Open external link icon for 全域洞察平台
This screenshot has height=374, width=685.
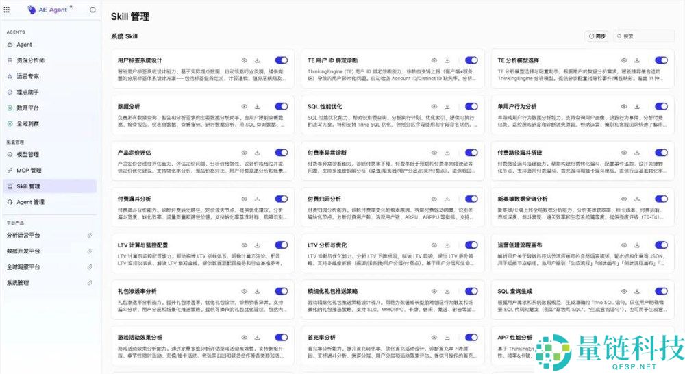(90, 267)
